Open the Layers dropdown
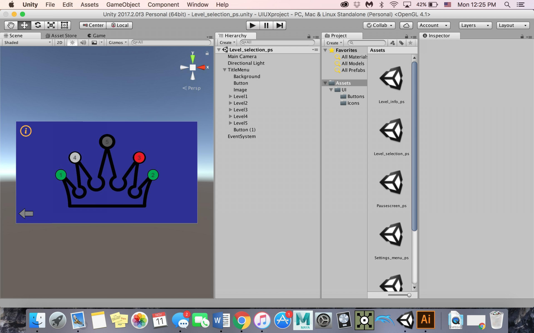The image size is (534, 333). (x=475, y=25)
